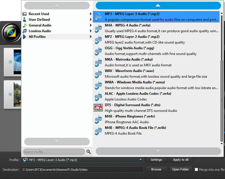The width and height of the screenshot is (225, 179).
Task: Click the OGG format icon
Action: [98, 51]
